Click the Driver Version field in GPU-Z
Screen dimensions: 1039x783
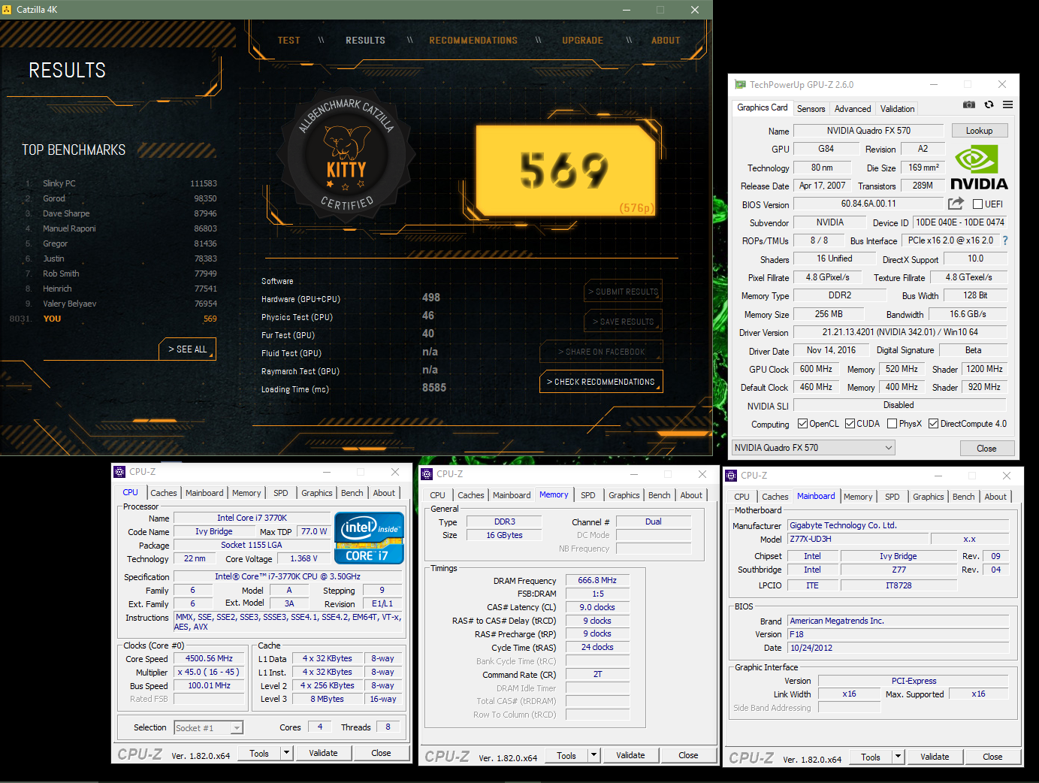[901, 332]
